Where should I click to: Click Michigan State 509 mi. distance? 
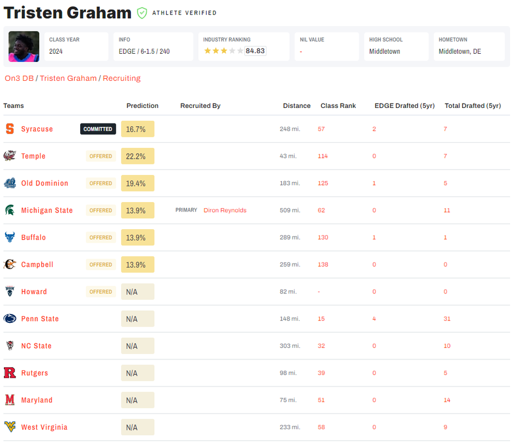[x=290, y=210]
